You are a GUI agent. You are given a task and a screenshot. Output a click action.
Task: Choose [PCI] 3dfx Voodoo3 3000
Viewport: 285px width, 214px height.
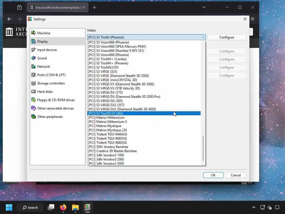[144, 164]
